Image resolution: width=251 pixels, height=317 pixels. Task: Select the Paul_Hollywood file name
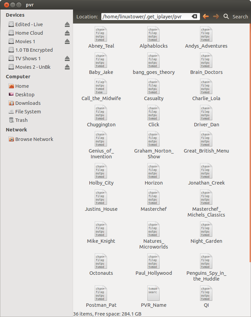[x=154, y=273]
